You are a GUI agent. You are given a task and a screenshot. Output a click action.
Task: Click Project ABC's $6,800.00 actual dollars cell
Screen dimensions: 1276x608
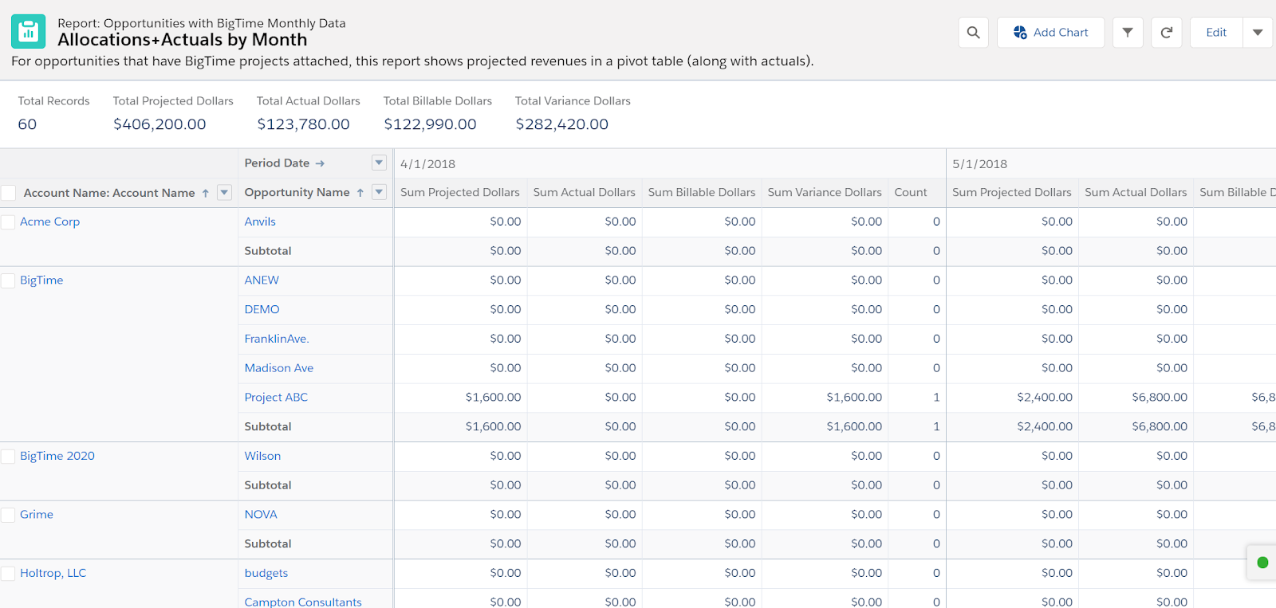coord(1160,397)
